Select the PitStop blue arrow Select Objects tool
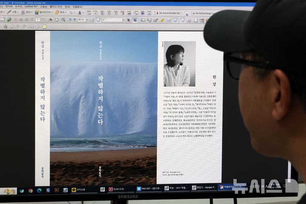This screenshot has width=306, height=204. point(128,20)
